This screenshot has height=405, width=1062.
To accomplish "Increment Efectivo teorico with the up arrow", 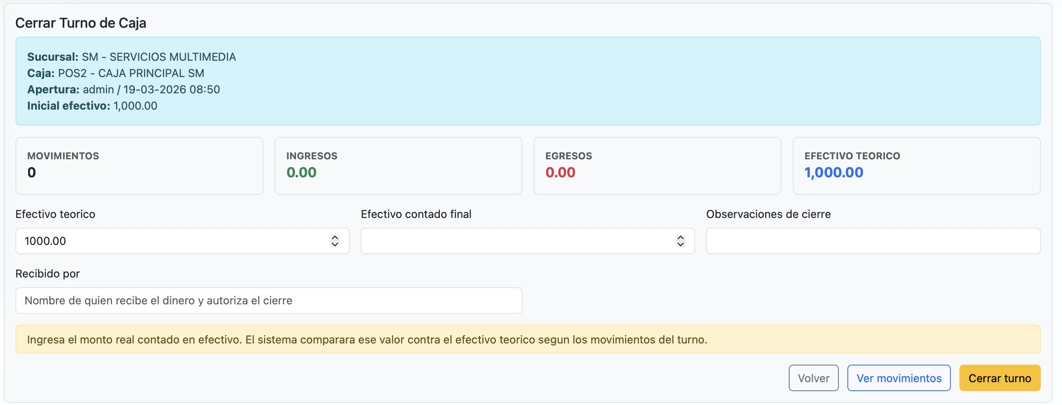I will 335,237.
